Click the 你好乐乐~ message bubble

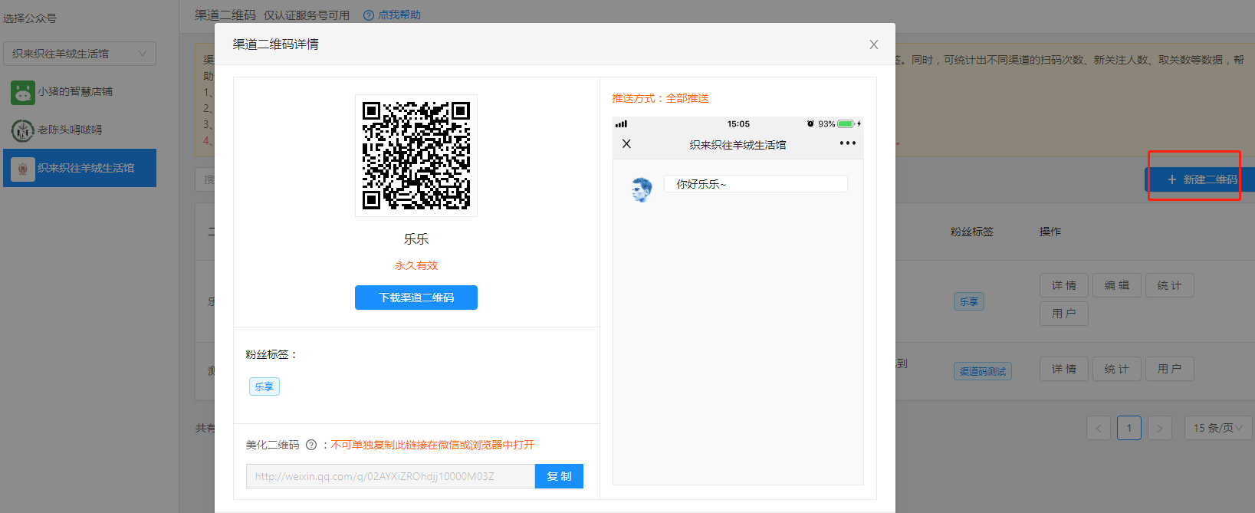pos(756,184)
